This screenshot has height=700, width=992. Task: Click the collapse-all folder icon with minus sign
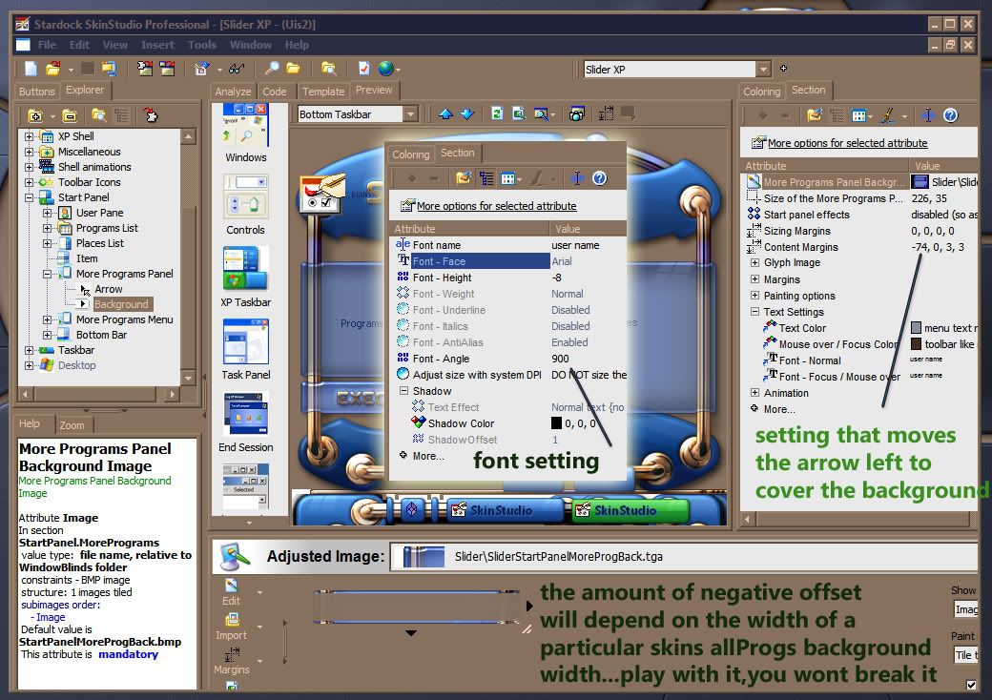(x=70, y=115)
